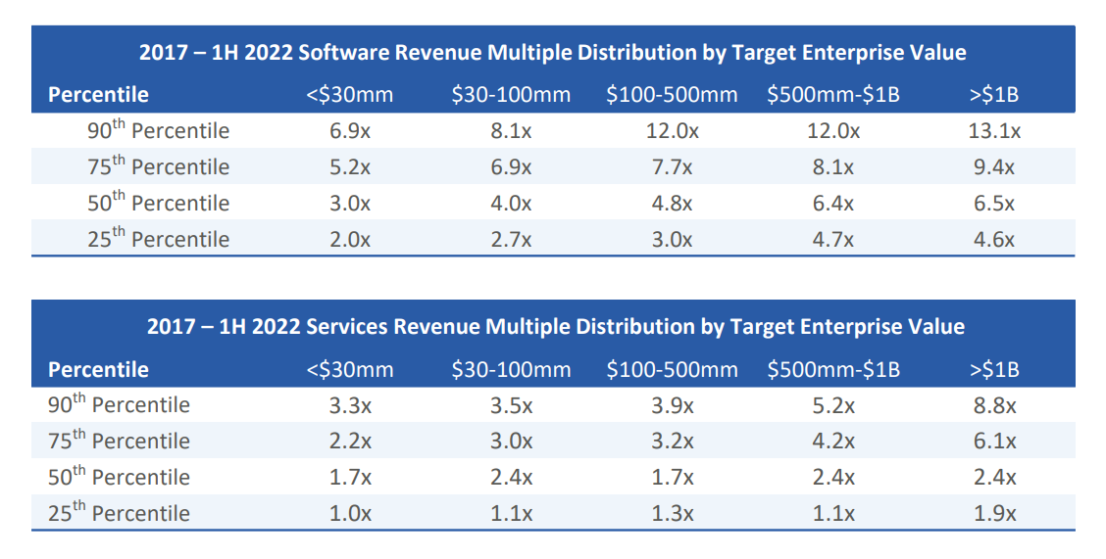The width and height of the screenshot is (1106, 559).
Task: Click the 1.9x value in Services table
Action: pos(994,513)
